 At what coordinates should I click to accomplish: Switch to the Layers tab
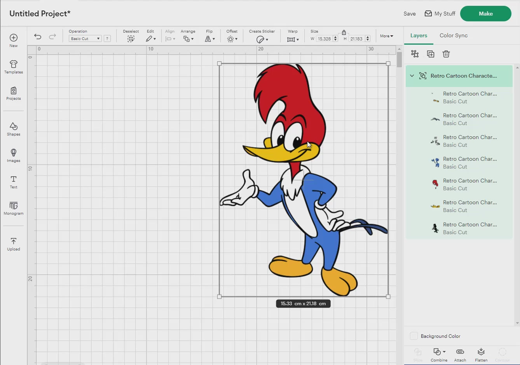pos(419,35)
